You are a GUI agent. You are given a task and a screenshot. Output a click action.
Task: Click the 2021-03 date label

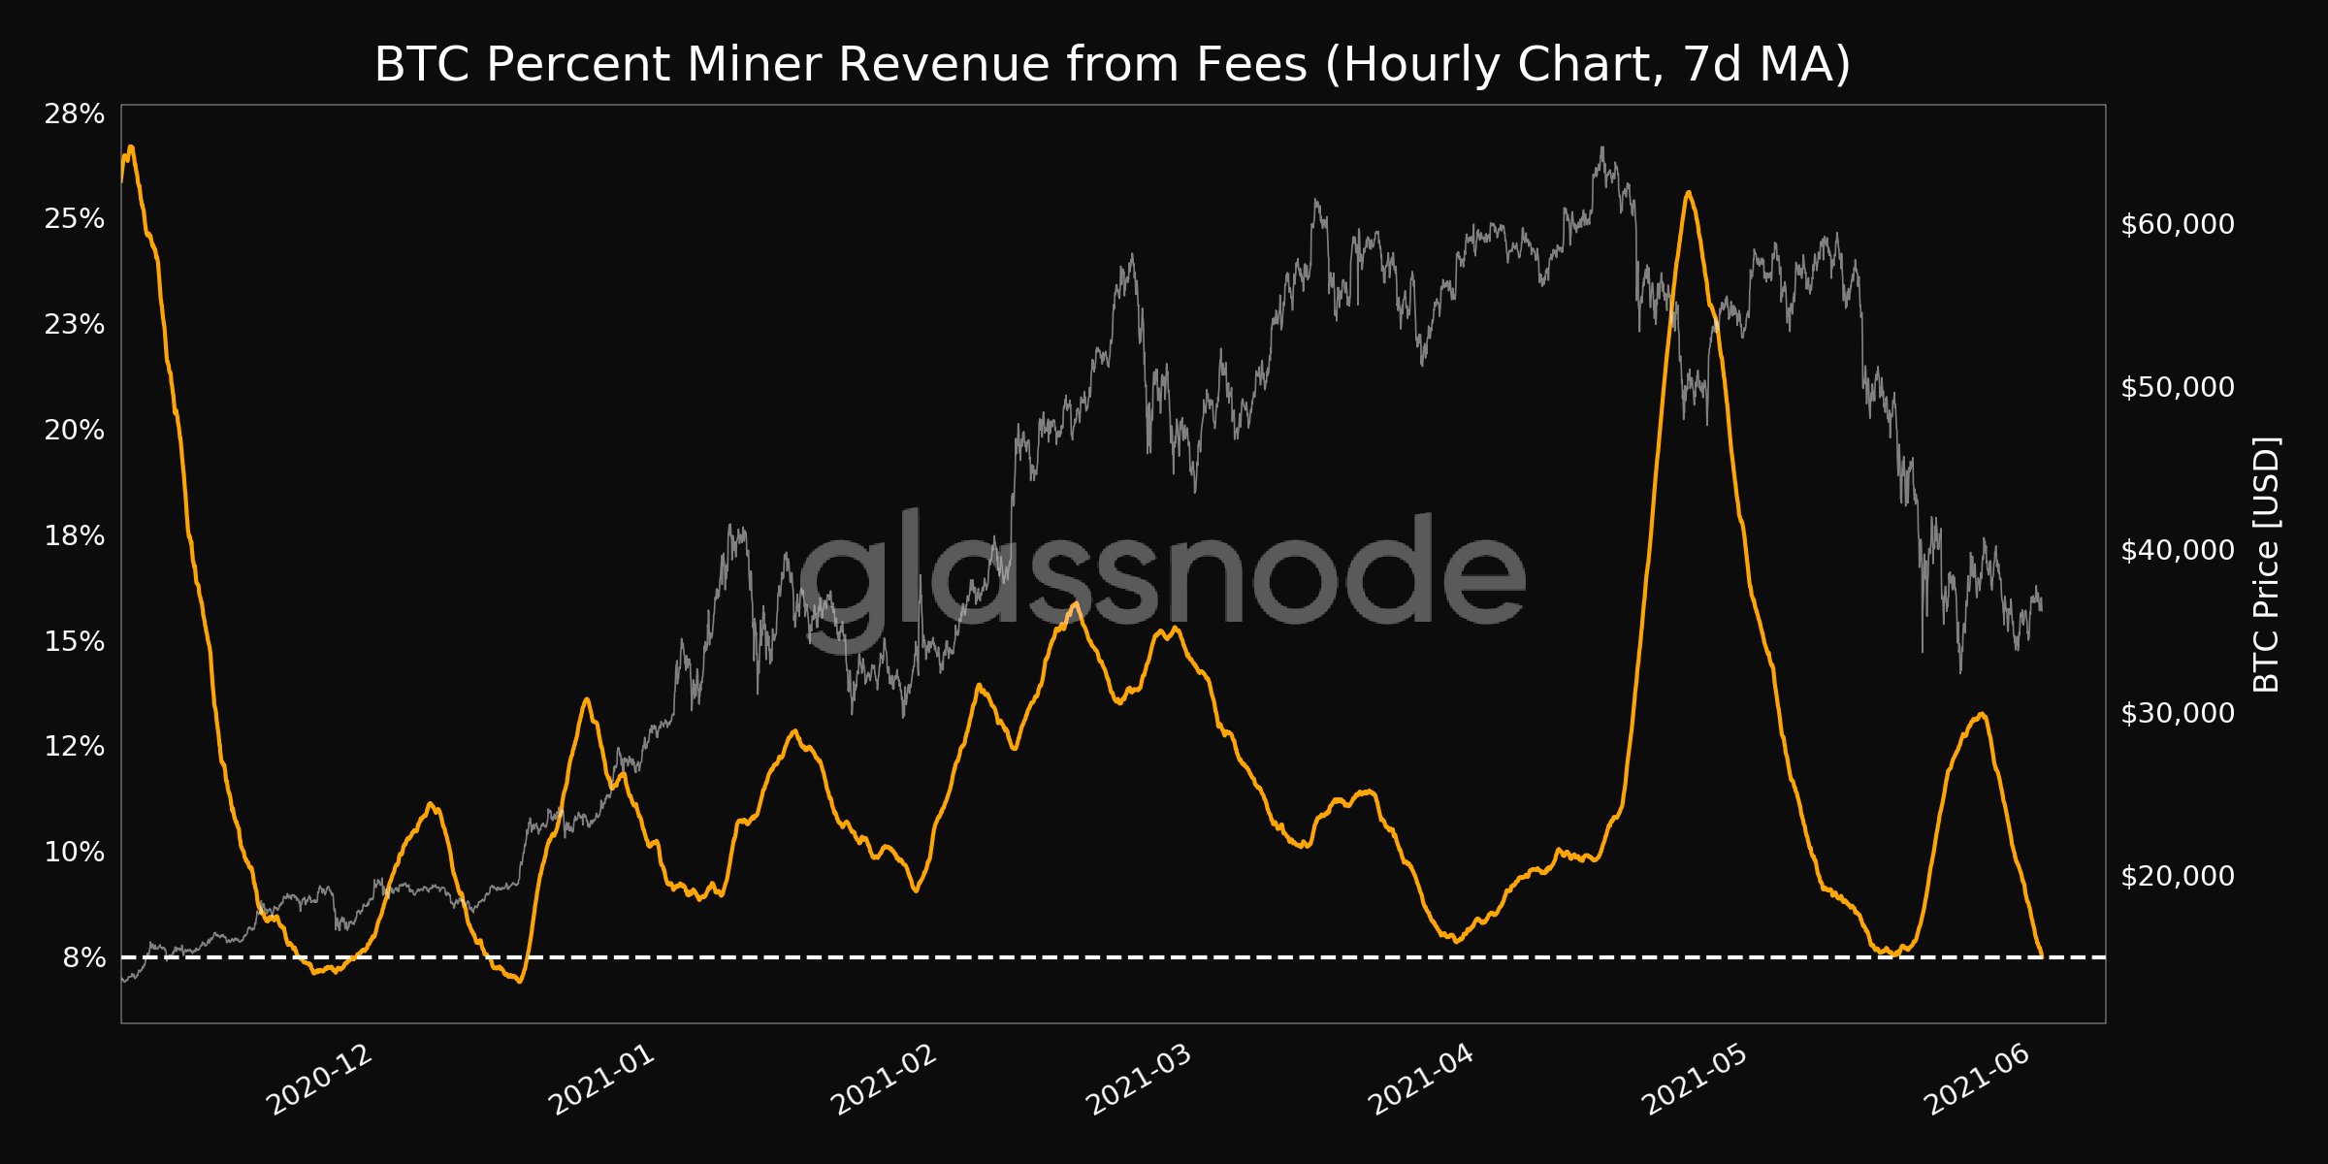1139,1081
